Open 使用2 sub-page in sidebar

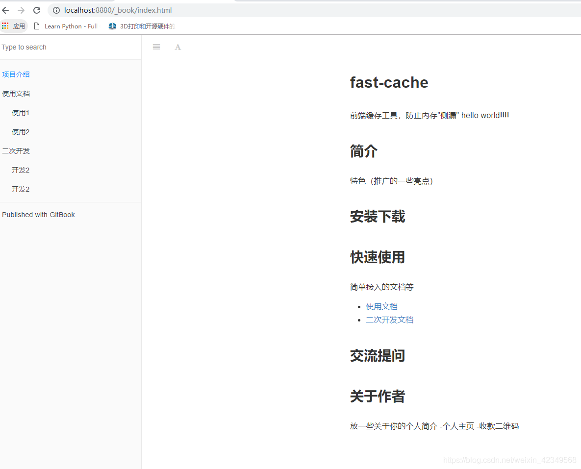pyautogui.click(x=21, y=132)
